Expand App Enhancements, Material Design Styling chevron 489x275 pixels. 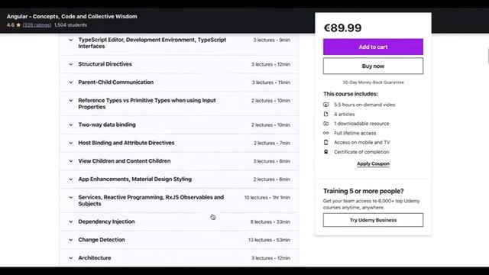click(x=71, y=180)
